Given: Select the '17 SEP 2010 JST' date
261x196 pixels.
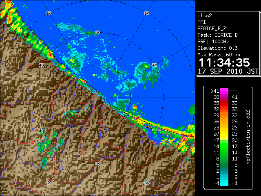Looking at the screenshot, I should tap(228, 71).
